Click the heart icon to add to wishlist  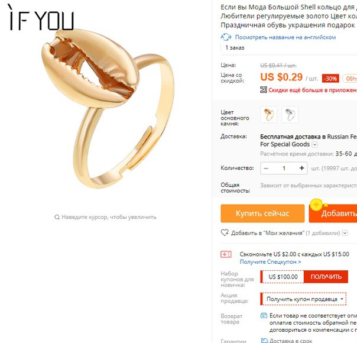225,233
